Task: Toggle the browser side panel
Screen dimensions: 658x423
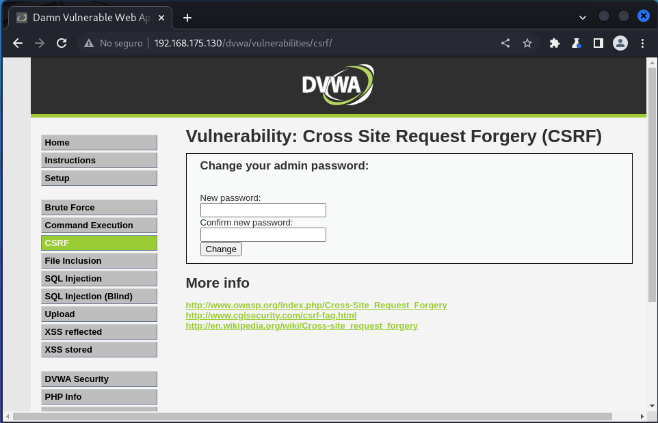Action: [598, 43]
